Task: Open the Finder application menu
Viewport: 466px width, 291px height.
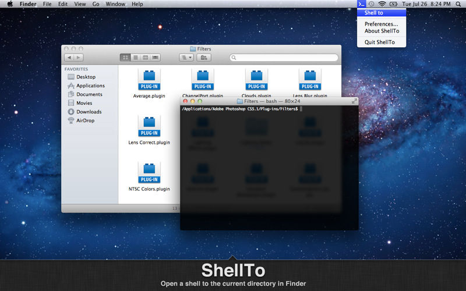Action: [x=28, y=4]
